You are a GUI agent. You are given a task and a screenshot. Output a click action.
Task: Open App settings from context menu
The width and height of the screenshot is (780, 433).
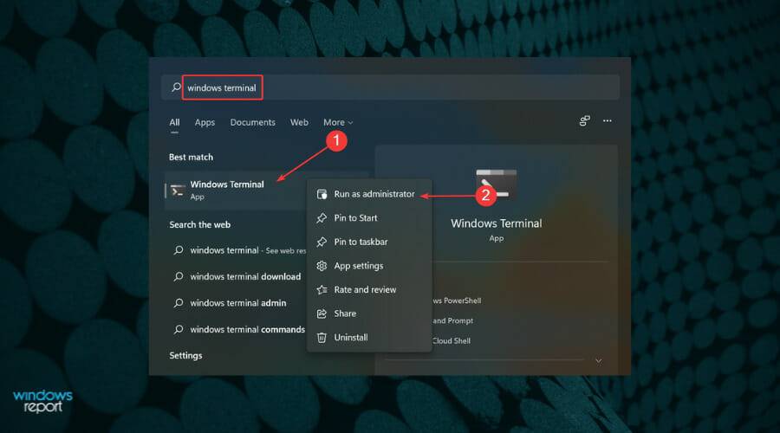(369, 266)
